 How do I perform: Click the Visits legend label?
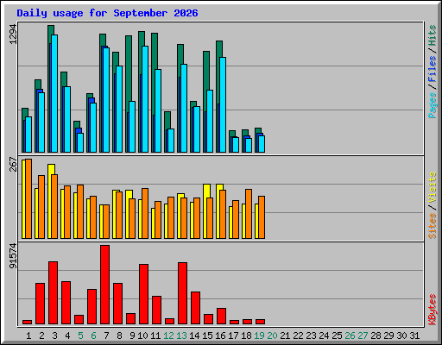(433, 187)
